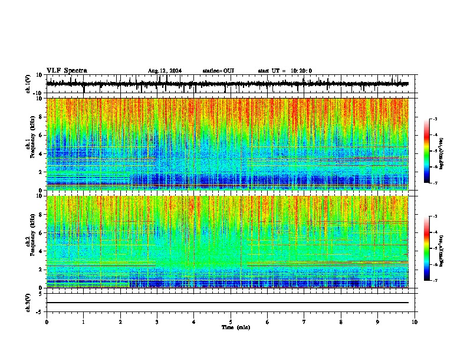Click the 'ch.3(V)' axis label
This screenshot has width=467, height=361.
[28, 303]
